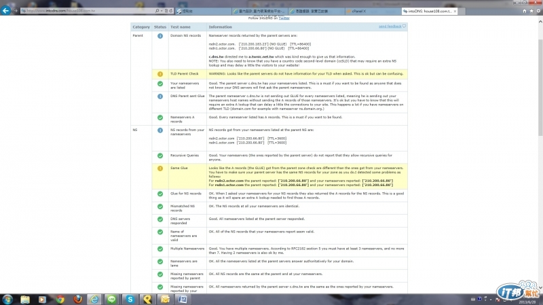The height and width of the screenshot is (305, 543).
Task: Click the Parent category cell
Action: point(138,36)
